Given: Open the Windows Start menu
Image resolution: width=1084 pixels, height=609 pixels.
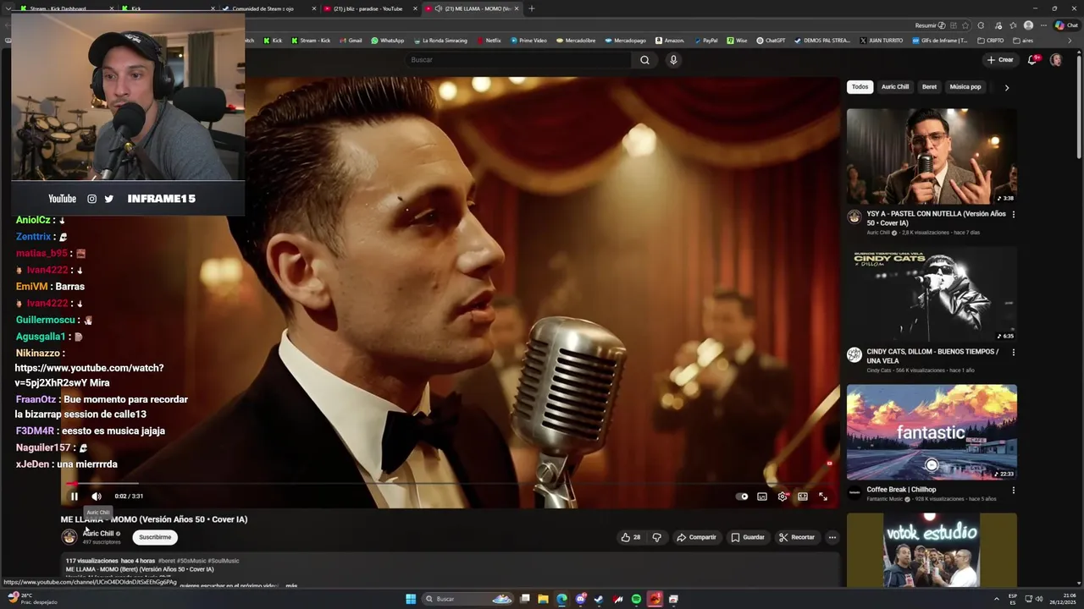Looking at the screenshot, I should pos(411,599).
